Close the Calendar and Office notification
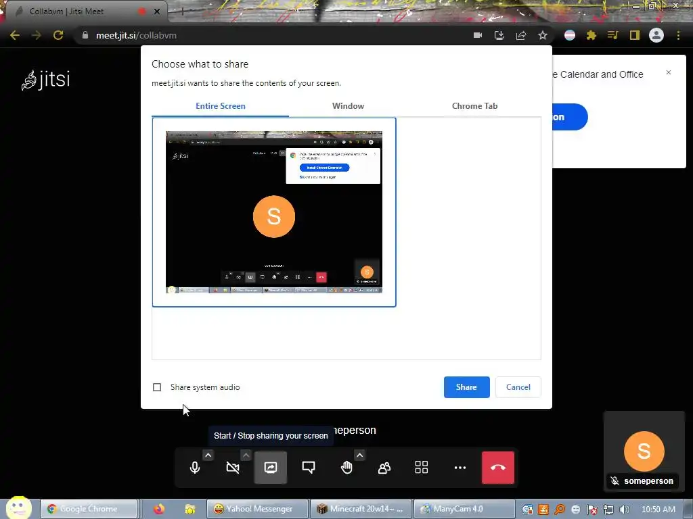 point(669,72)
